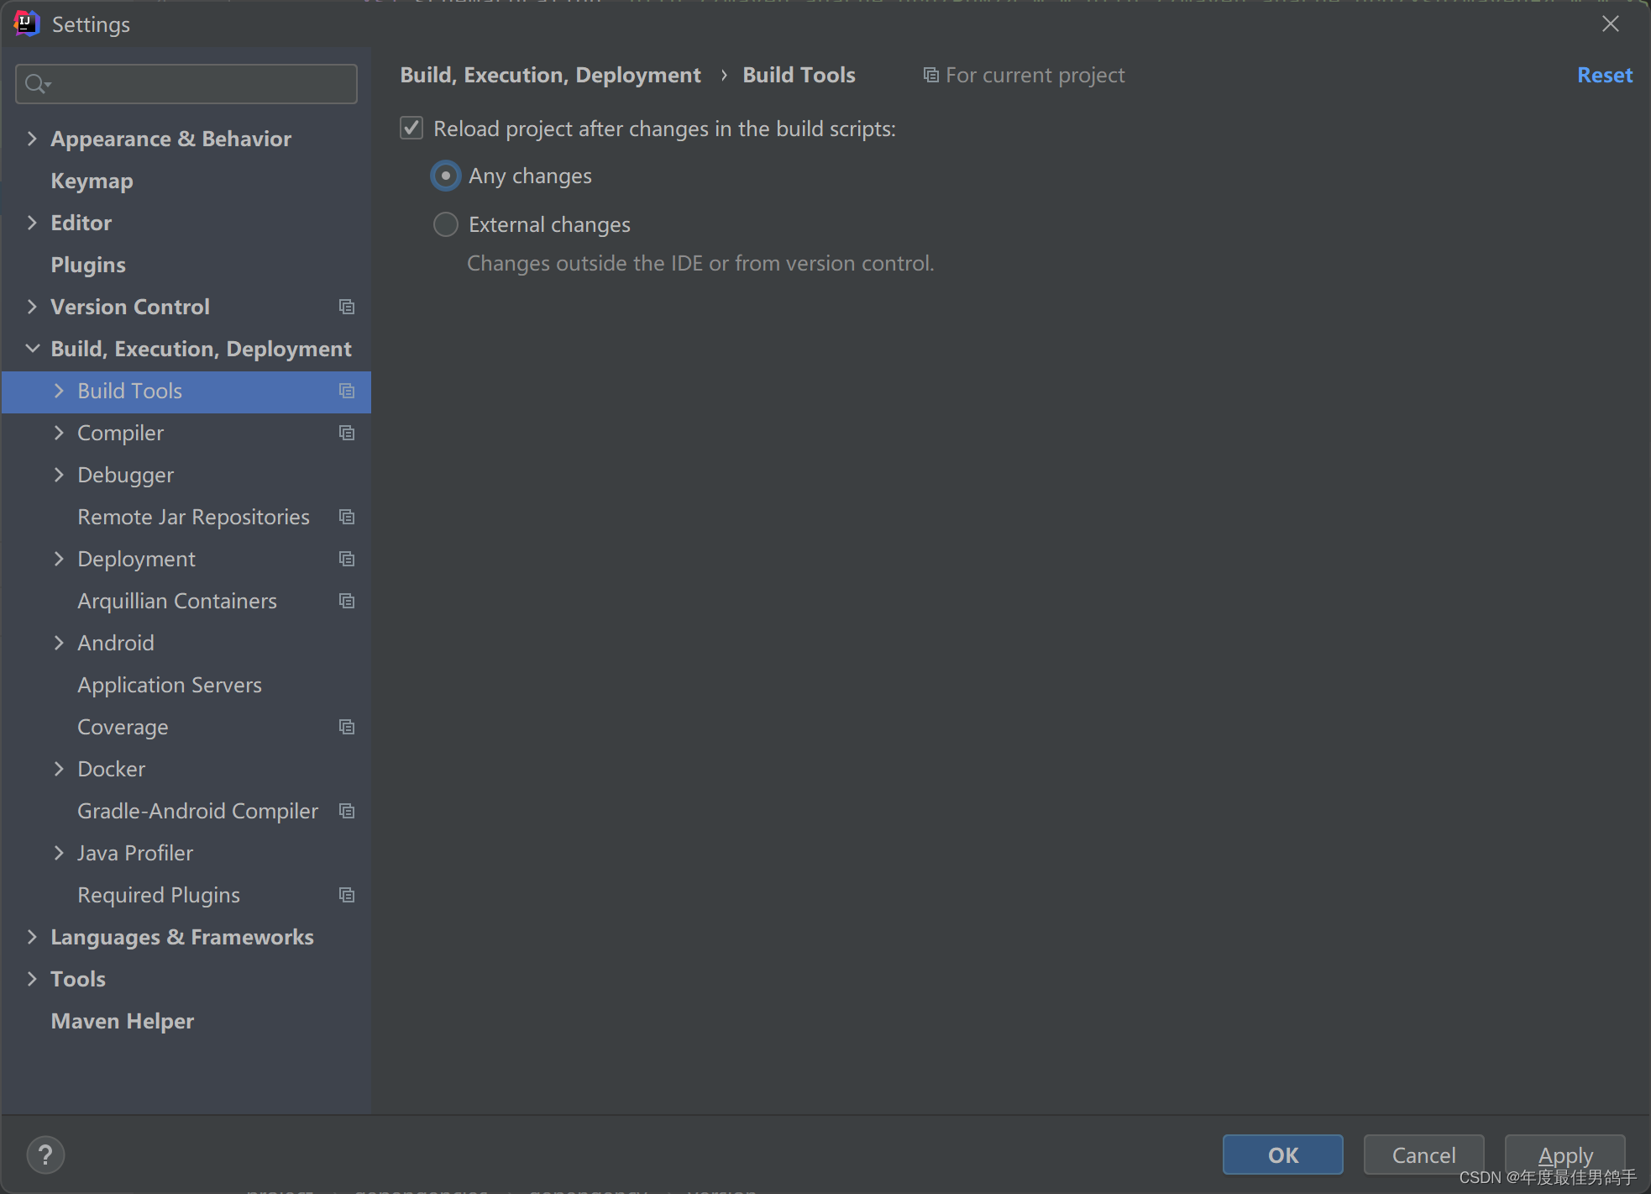Uncheck Reload project after changes in build scripts

pos(411,128)
